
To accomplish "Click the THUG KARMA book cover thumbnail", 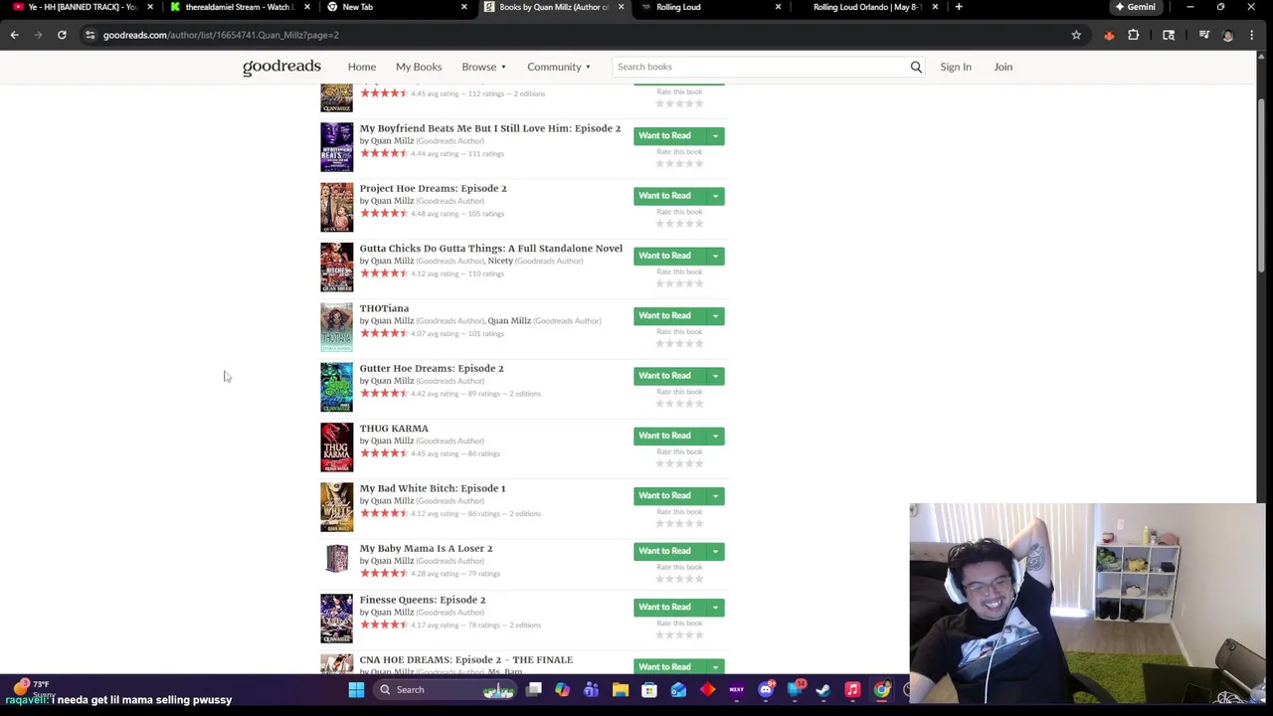I will [336, 447].
